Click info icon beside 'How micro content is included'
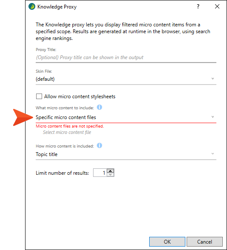Screen dimensions: 227x250 (x=99, y=145)
